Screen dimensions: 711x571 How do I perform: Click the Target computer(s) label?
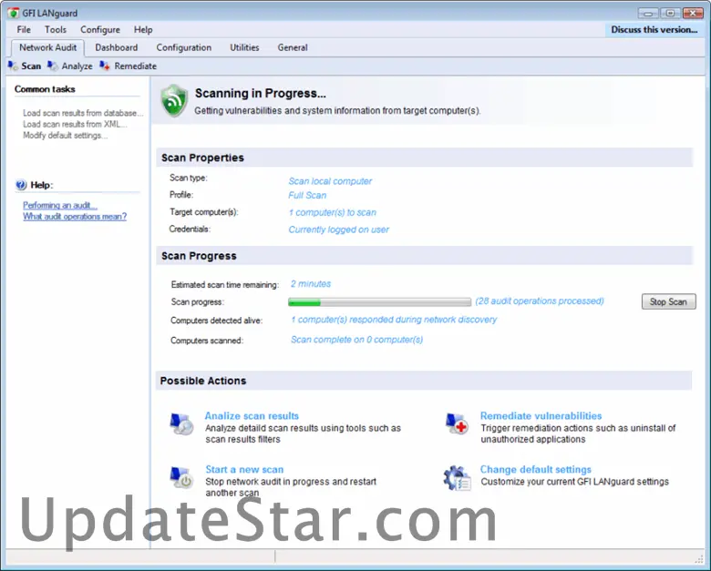pos(204,212)
